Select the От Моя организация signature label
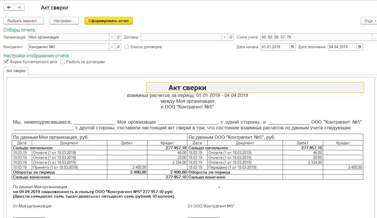 32,206
